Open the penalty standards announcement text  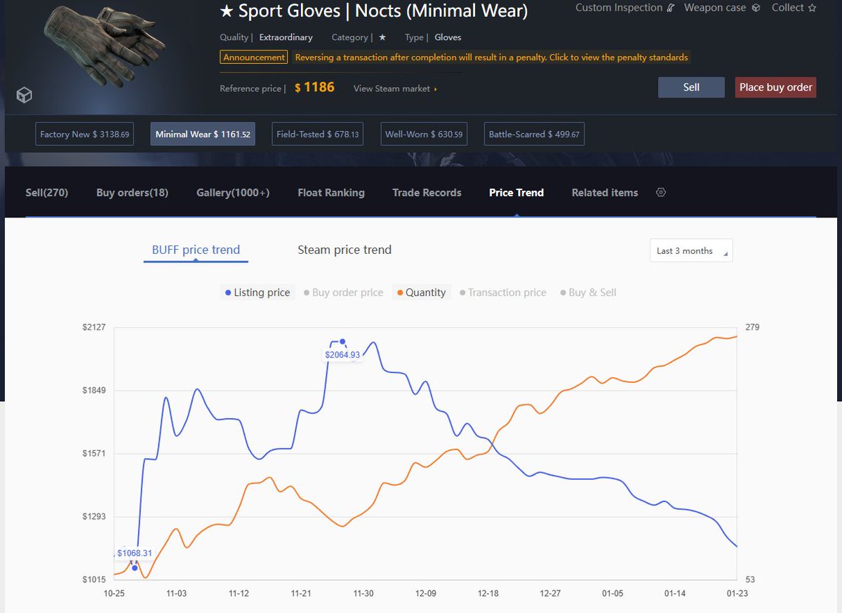click(491, 58)
